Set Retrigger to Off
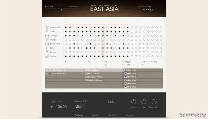The width and height of the screenshot is (208, 119). click(128, 65)
